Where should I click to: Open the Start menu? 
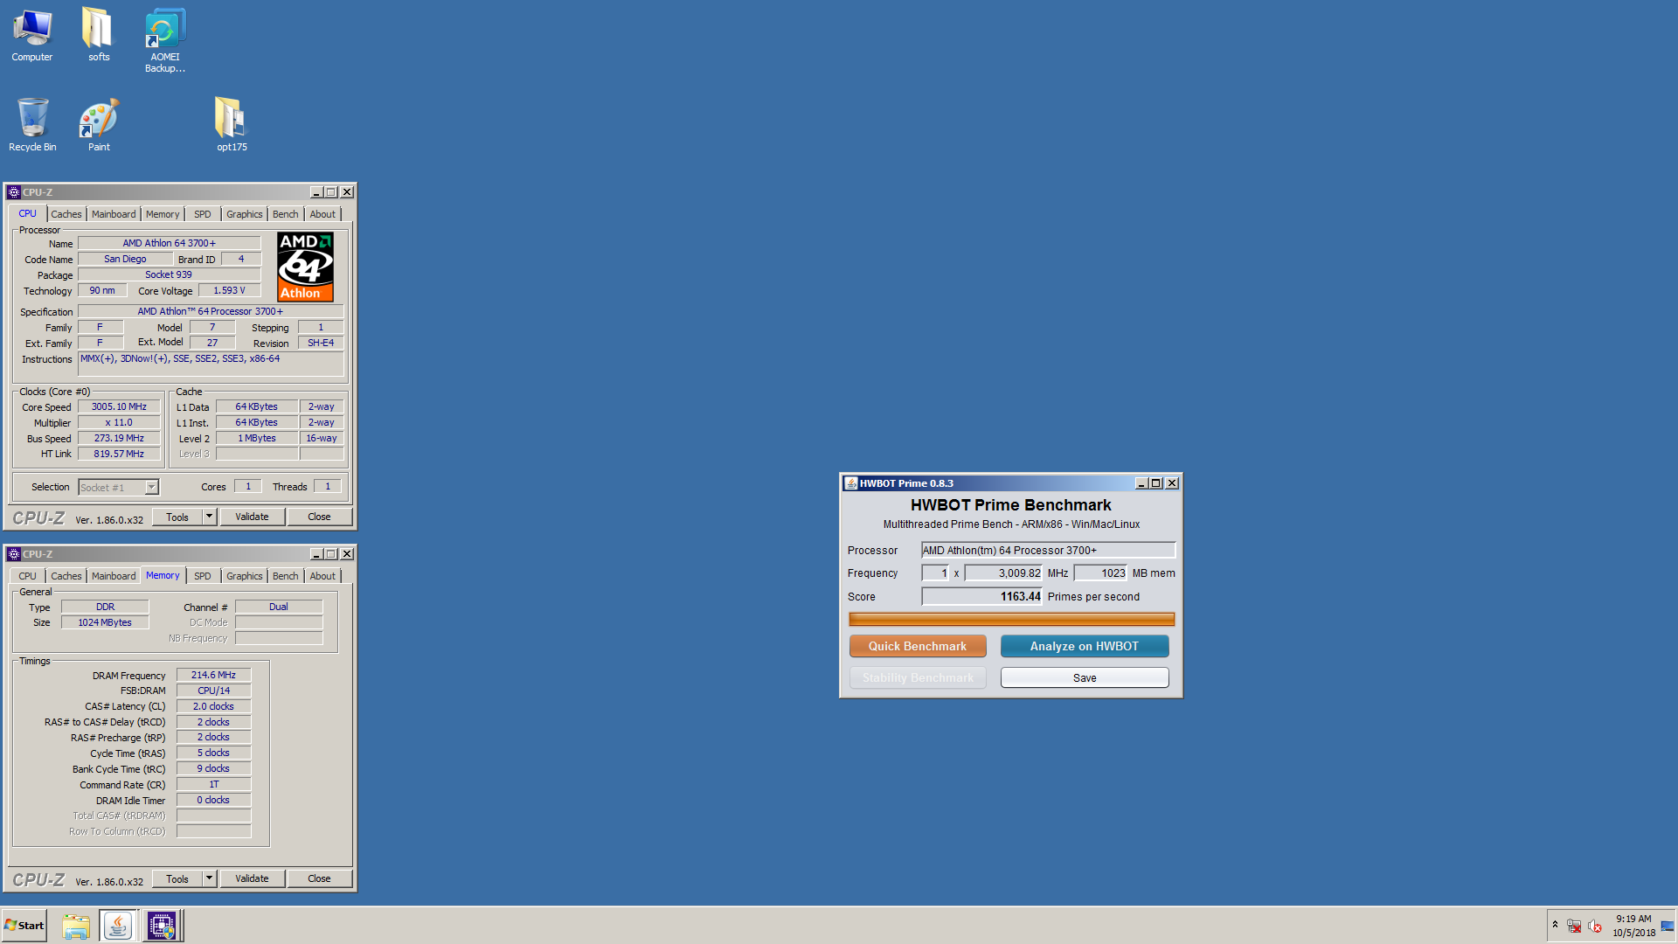point(24,926)
